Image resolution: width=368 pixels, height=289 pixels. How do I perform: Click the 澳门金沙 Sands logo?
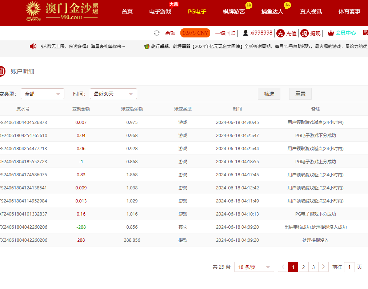click(x=62, y=11)
